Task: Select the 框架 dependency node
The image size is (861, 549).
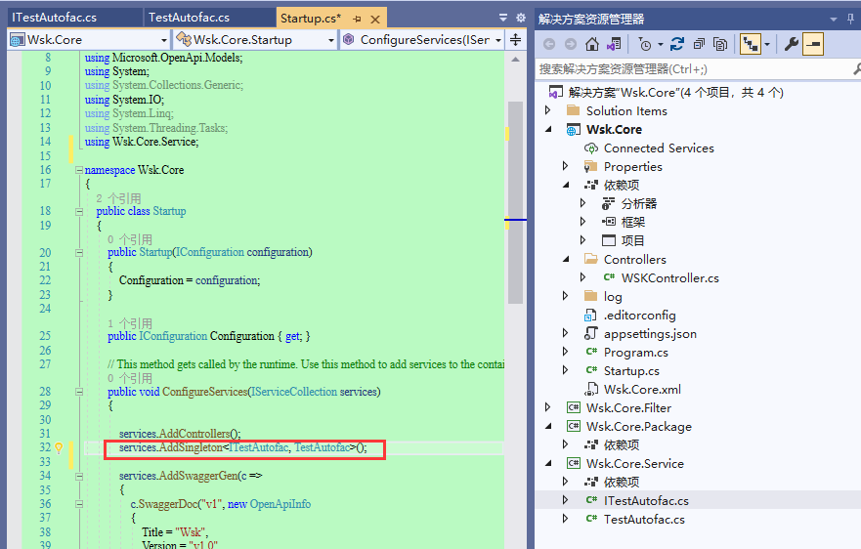Action: click(632, 222)
